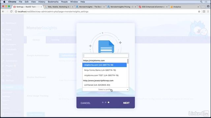Open the Chrome profile avatar
This screenshot has width=211, height=118.
(208, 7)
